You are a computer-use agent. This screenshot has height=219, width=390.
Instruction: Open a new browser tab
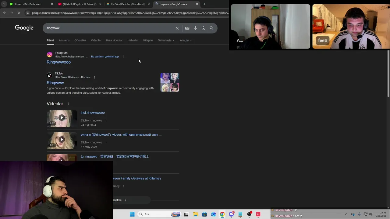[204, 4]
